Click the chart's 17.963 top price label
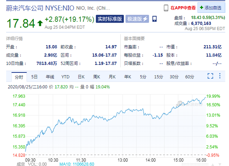The height and width of the screenshot is (166, 229). pyautogui.click(x=19, y=96)
